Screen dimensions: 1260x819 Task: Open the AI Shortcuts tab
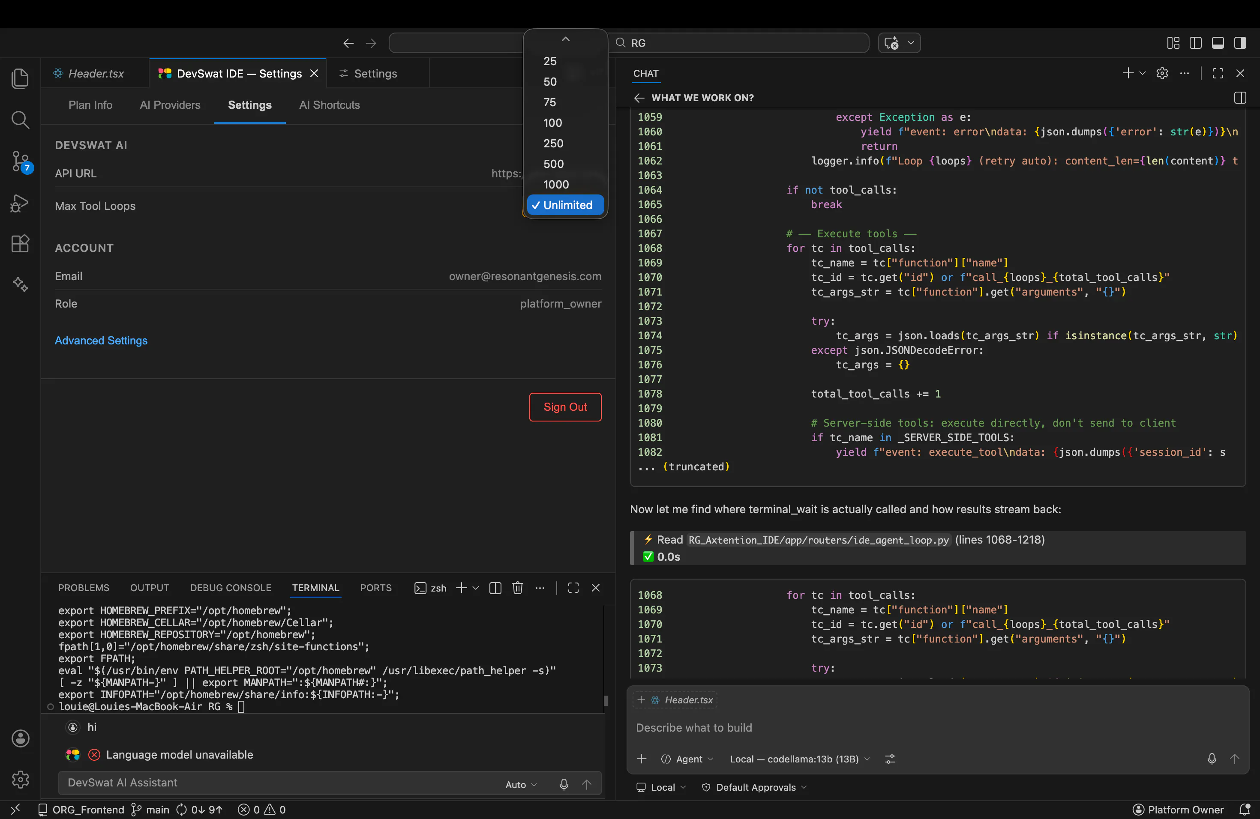coord(329,105)
